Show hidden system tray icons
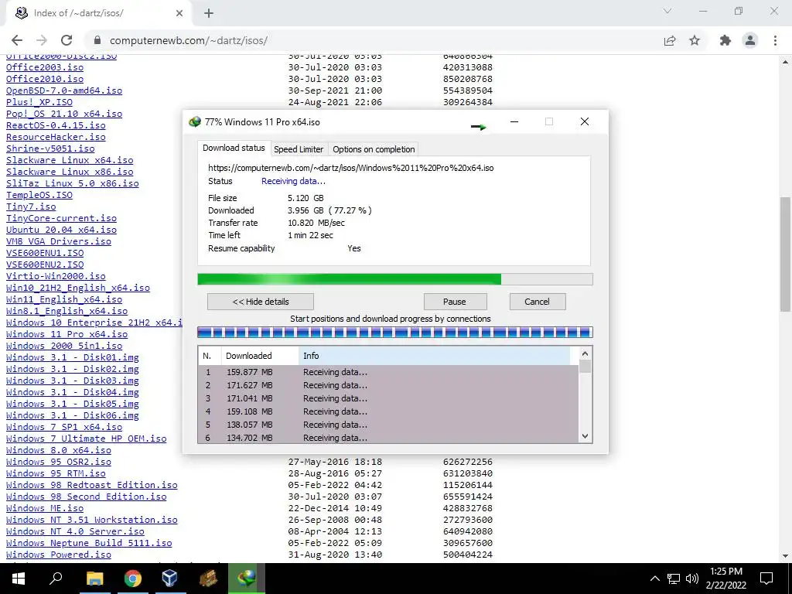This screenshot has height=594, width=792. click(654, 579)
